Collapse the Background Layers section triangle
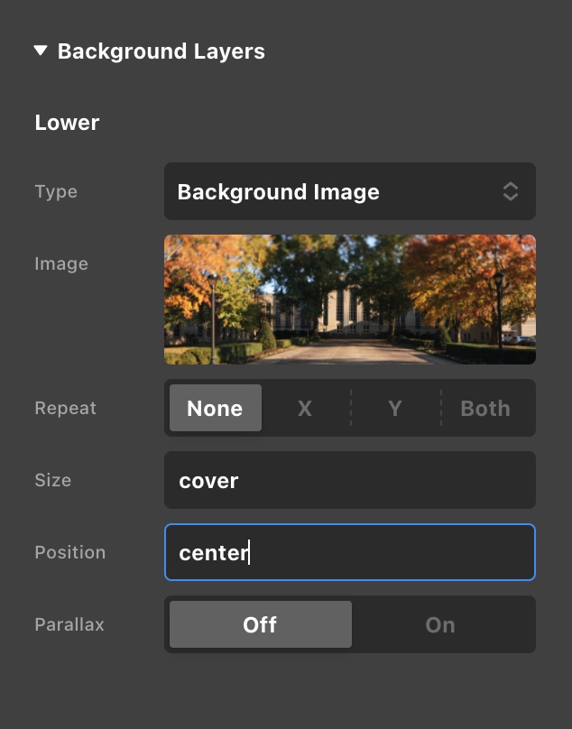This screenshot has height=729, width=572. pos(41,51)
